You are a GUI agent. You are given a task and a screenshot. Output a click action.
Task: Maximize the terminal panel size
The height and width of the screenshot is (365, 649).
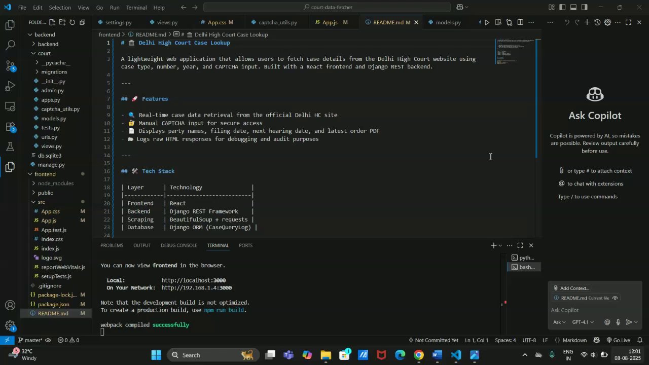tap(520, 245)
